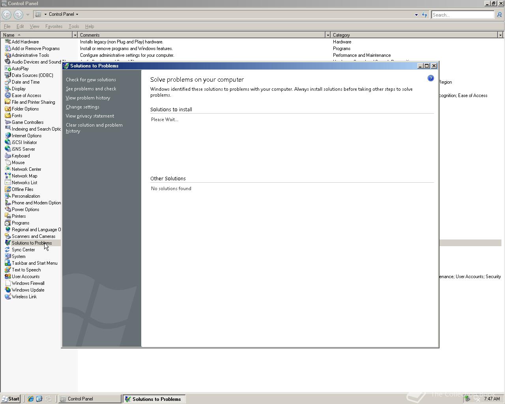
Task: Open the Administrative Tools icon
Action: [7, 55]
